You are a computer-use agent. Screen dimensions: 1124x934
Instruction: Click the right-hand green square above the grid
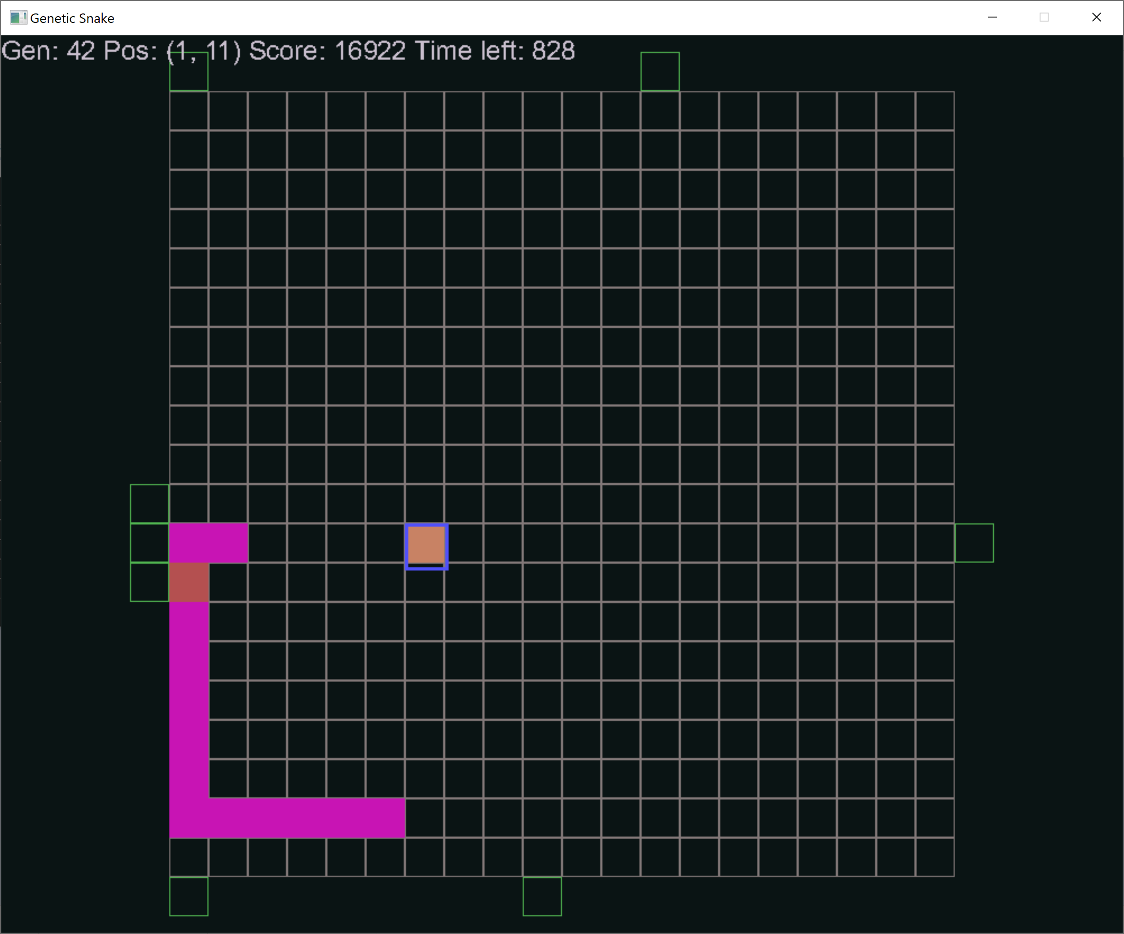click(x=660, y=72)
